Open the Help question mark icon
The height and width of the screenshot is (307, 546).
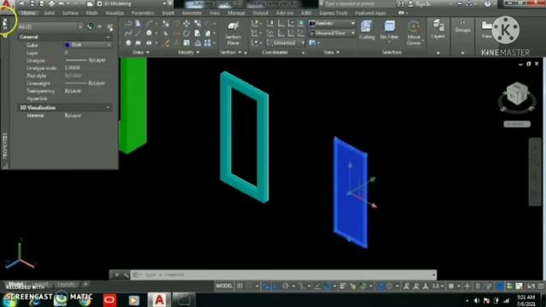point(487,3)
